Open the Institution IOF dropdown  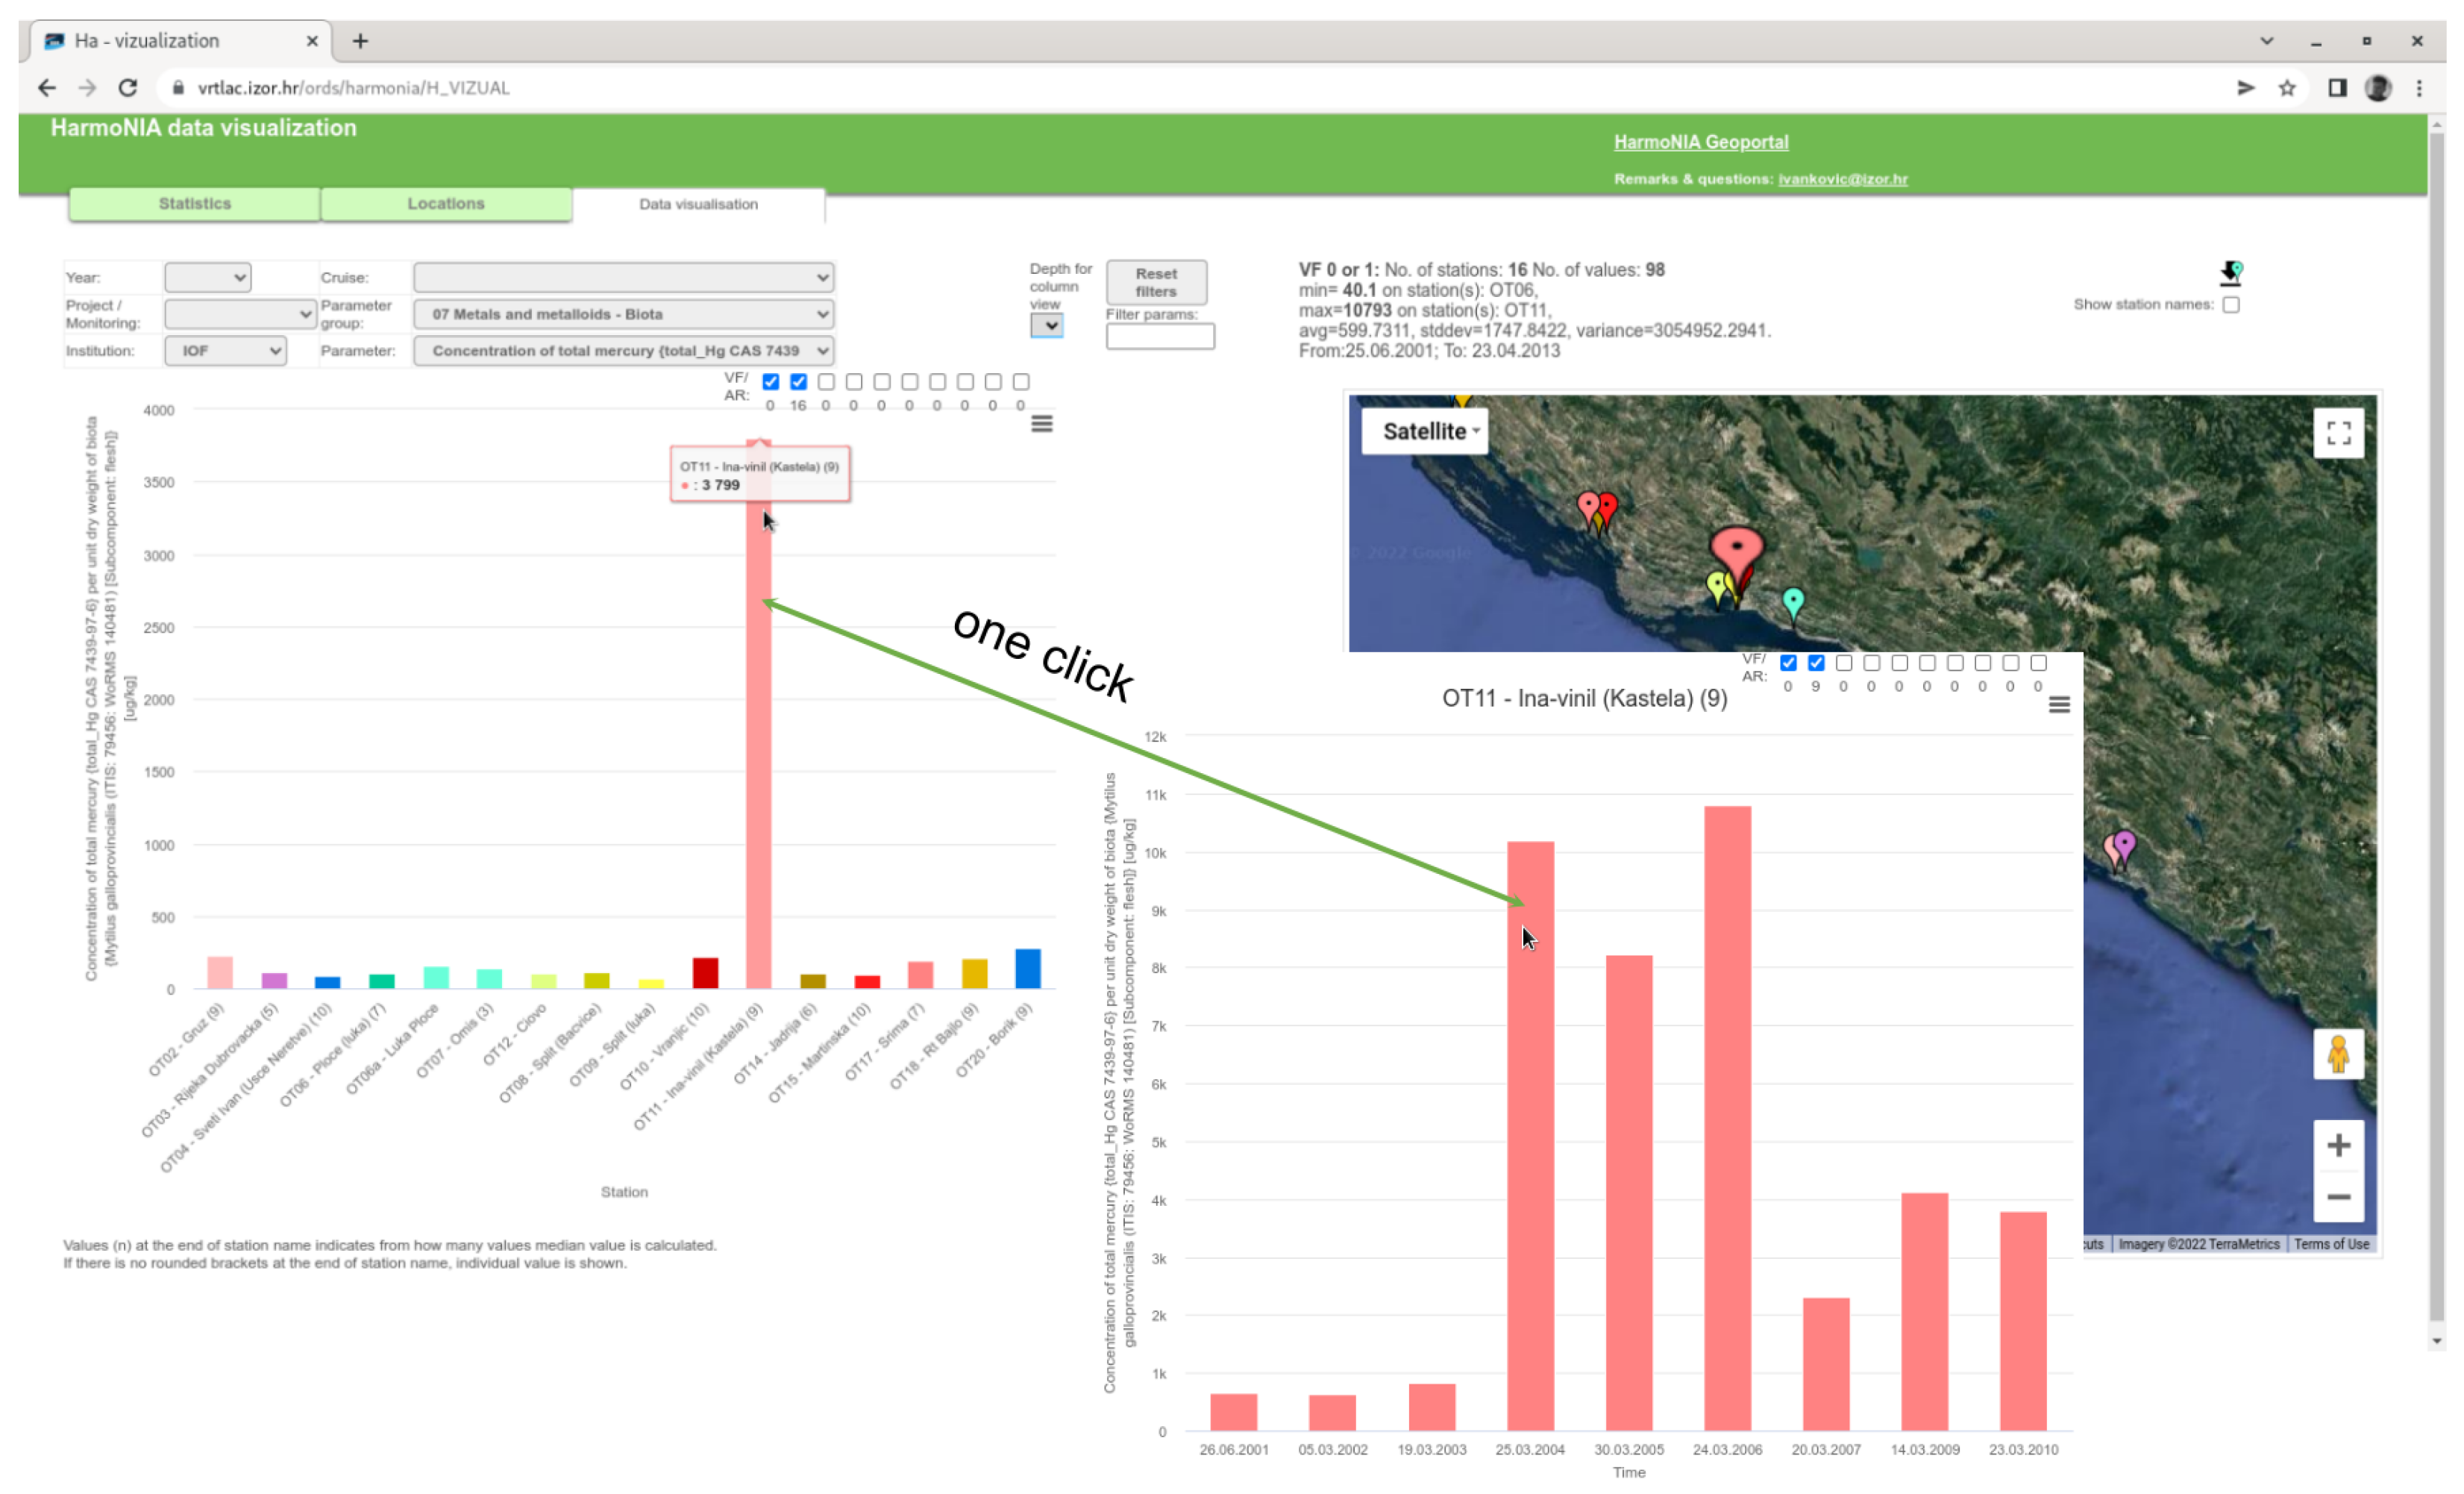tap(225, 350)
